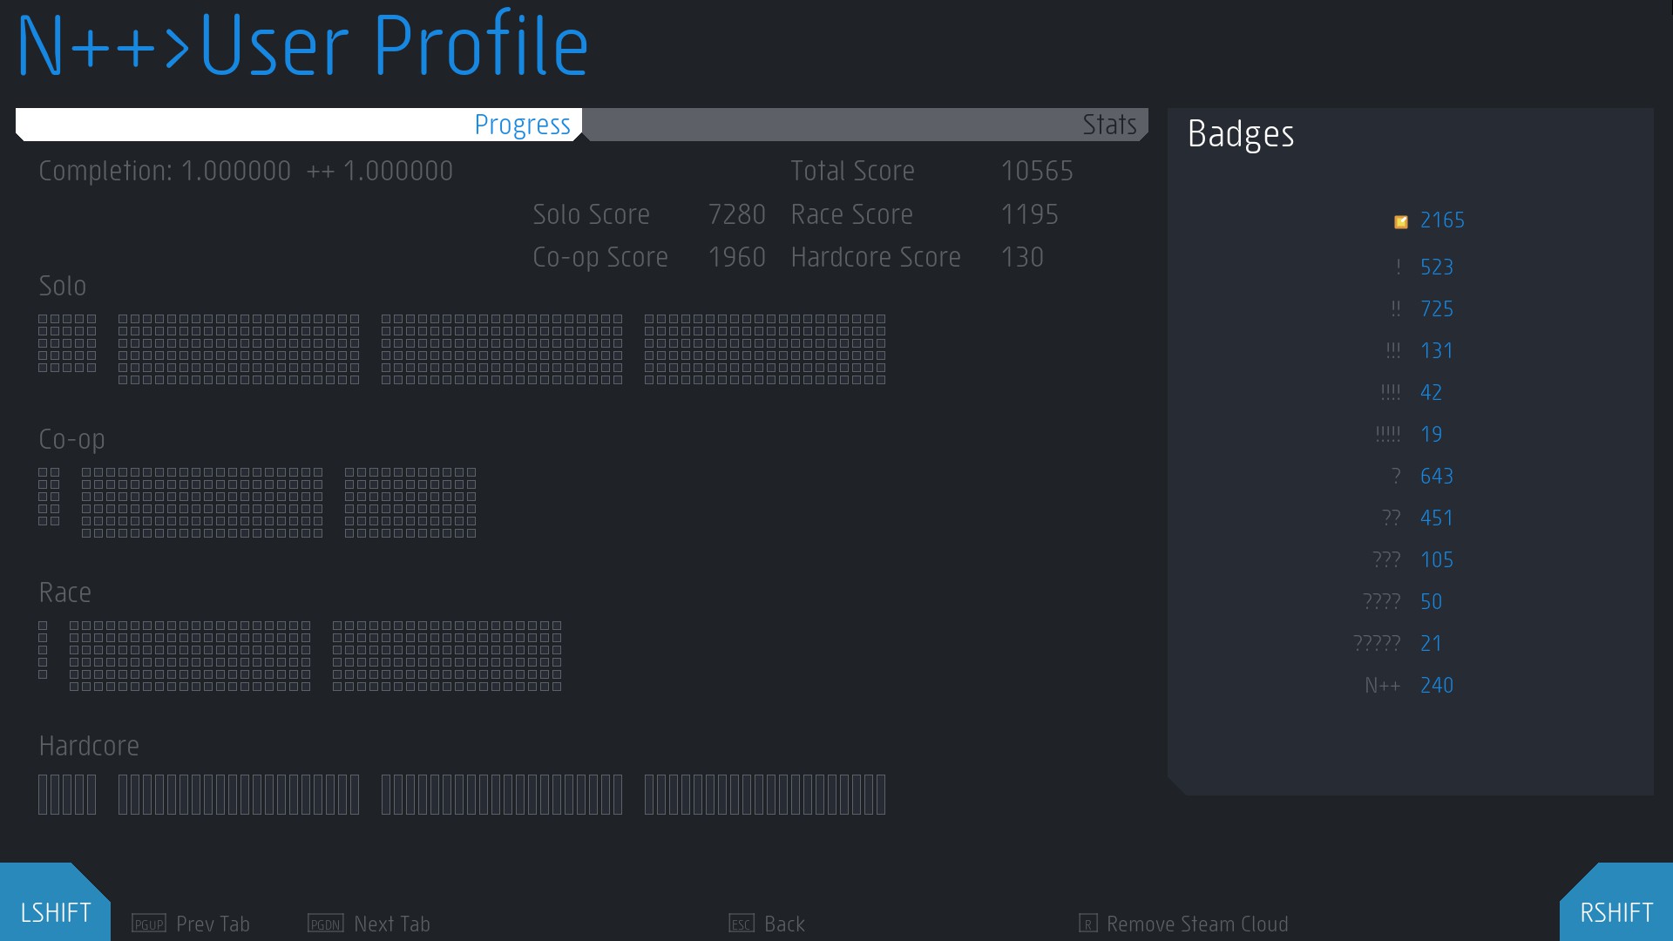
Task: Click the N++ badge label
Action: point(1382,686)
